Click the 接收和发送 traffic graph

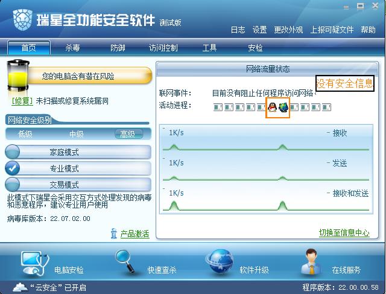pyautogui.click(x=266, y=199)
